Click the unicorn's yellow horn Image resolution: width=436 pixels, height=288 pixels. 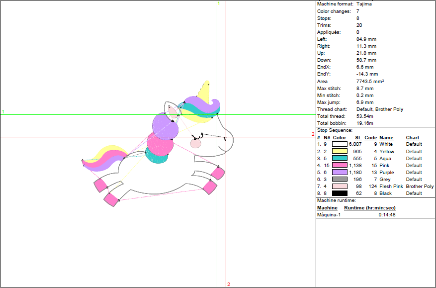(x=204, y=91)
